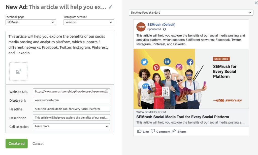Change the Desktop Feed standard preview dropdown
Screen dimensions: 258x155
191,13
